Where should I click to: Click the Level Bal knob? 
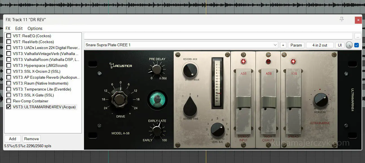point(217,130)
